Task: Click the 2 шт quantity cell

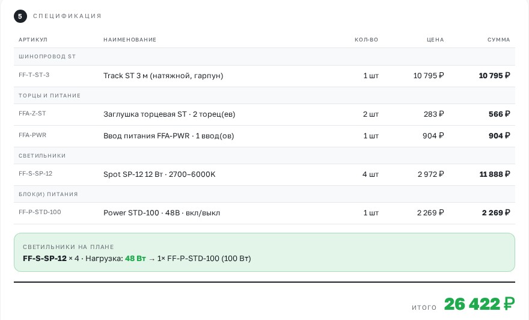Action: (x=370, y=114)
